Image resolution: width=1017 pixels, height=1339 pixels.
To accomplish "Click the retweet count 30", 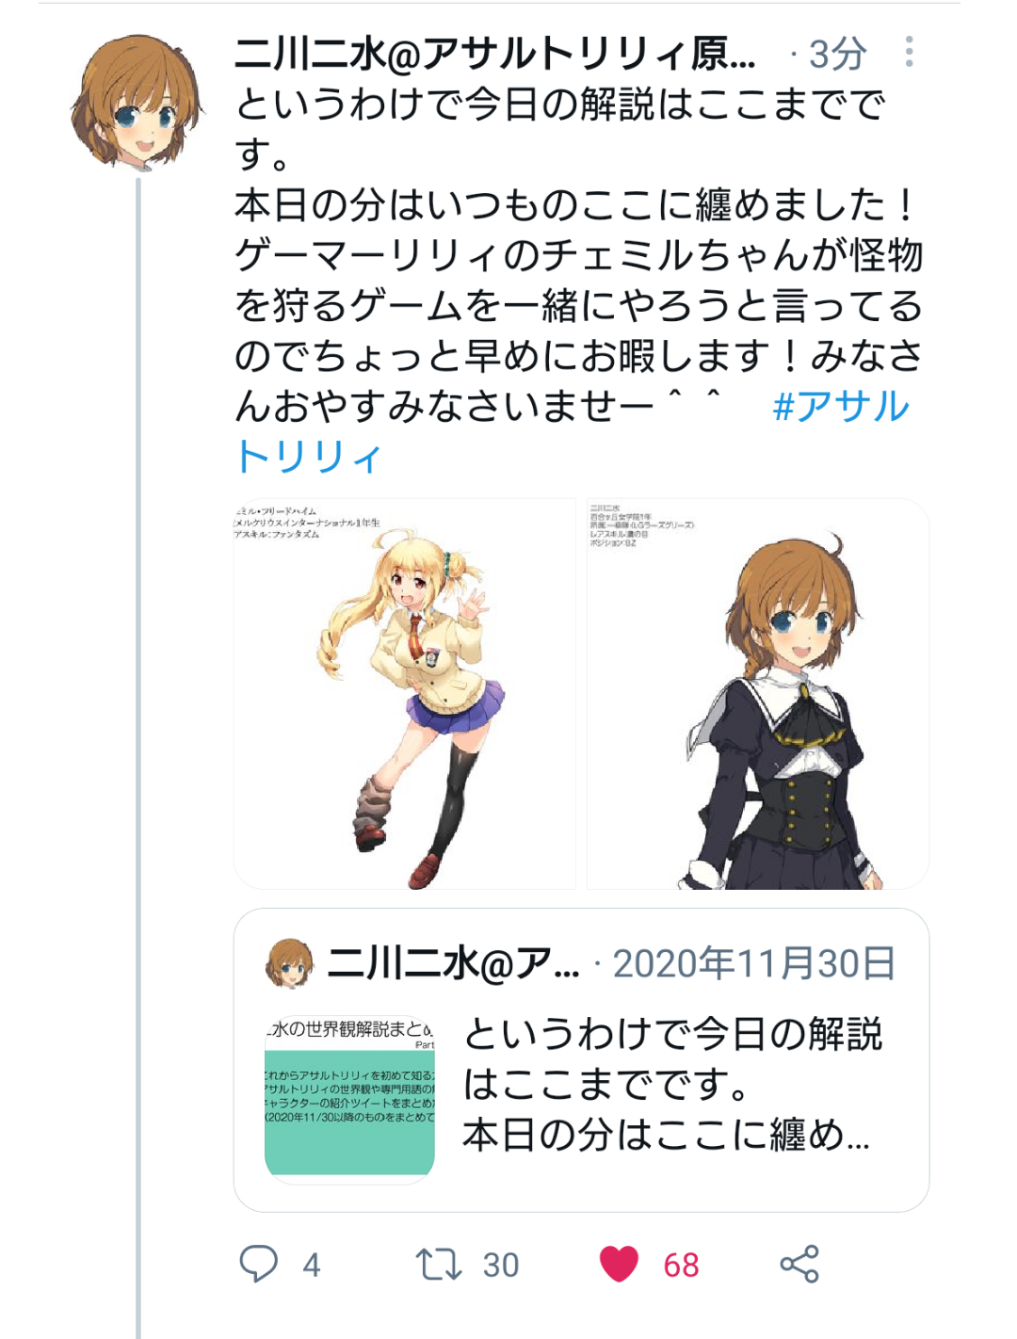I will click(x=501, y=1265).
